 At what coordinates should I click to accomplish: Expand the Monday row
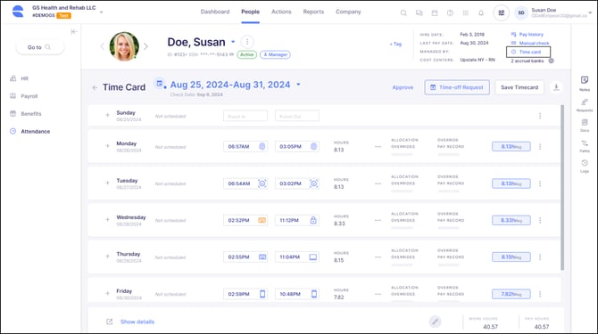[x=107, y=146]
